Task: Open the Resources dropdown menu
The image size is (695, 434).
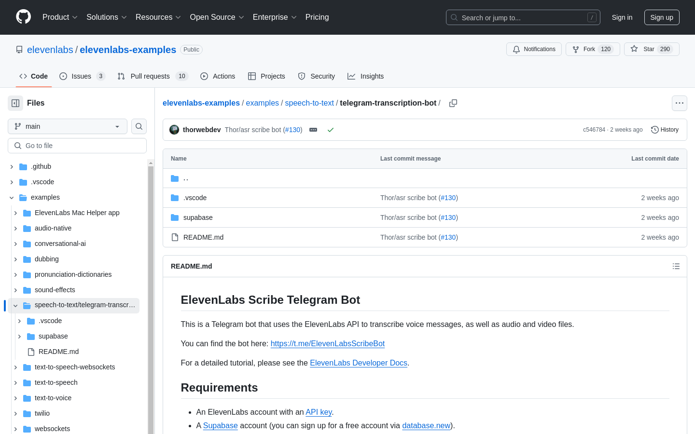Action: point(158,17)
